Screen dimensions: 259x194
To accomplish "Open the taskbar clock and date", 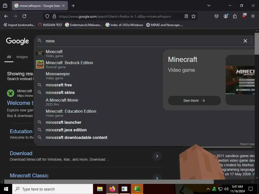I will [x=237, y=189].
